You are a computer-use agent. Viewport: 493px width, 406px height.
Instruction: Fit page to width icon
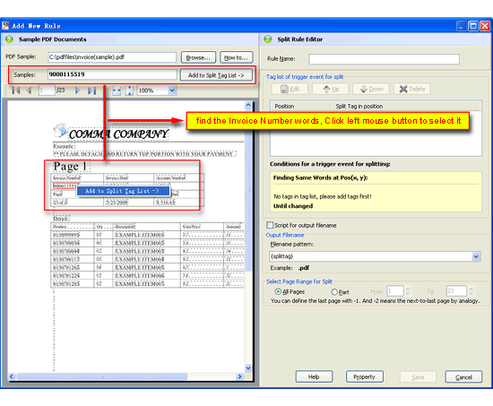[117, 91]
